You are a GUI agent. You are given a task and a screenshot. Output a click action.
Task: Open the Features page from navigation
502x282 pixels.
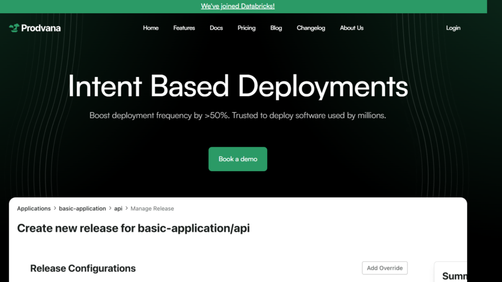click(x=184, y=28)
